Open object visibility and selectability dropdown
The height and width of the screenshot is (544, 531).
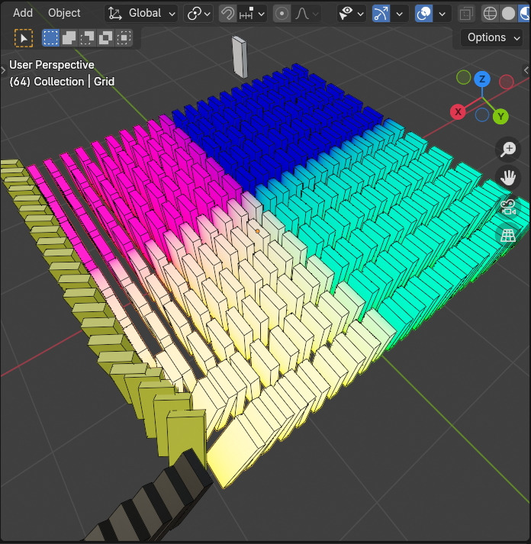pyautogui.click(x=352, y=14)
